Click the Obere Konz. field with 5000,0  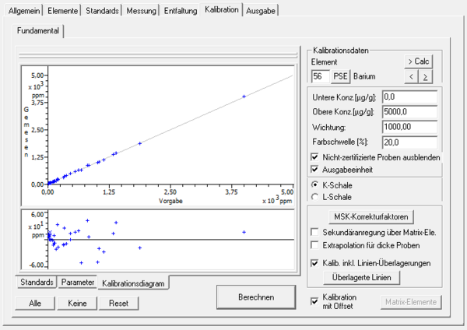point(409,112)
